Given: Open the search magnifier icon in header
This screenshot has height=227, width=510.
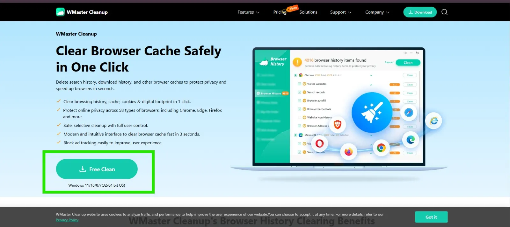Looking at the screenshot, I should point(444,12).
